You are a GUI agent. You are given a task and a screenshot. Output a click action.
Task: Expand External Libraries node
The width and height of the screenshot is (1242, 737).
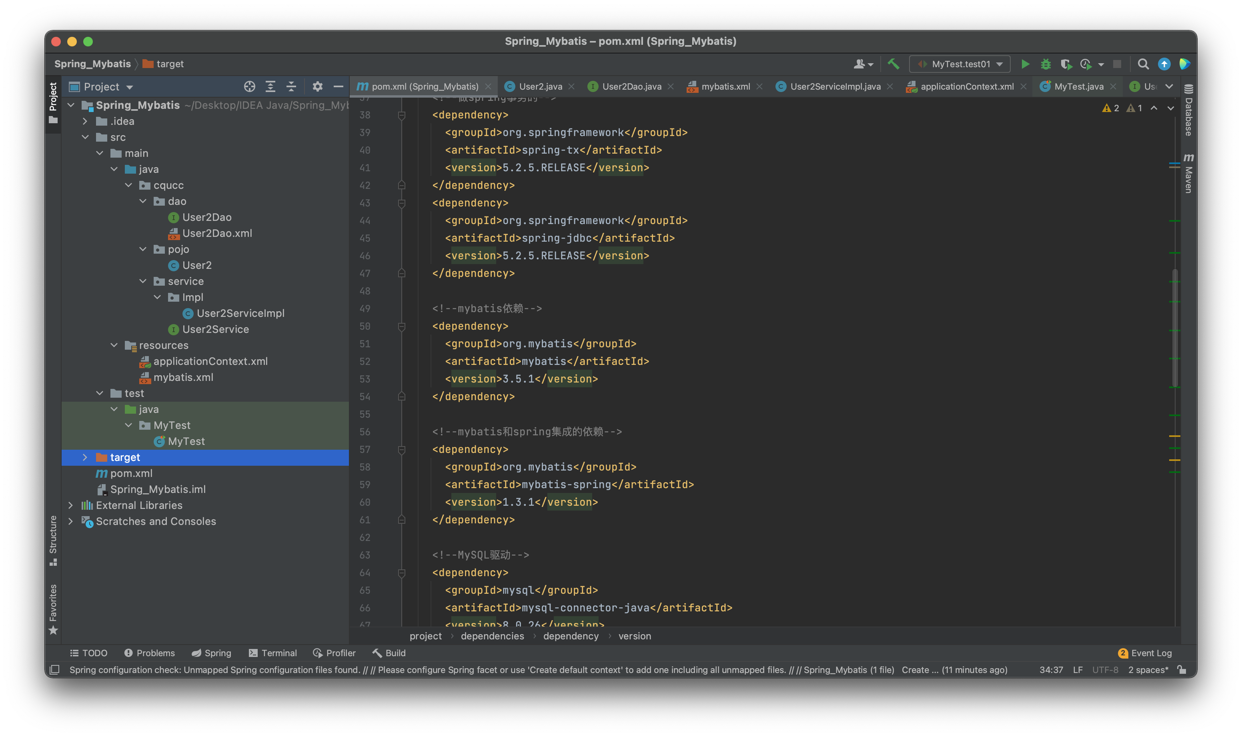[70, 506]
